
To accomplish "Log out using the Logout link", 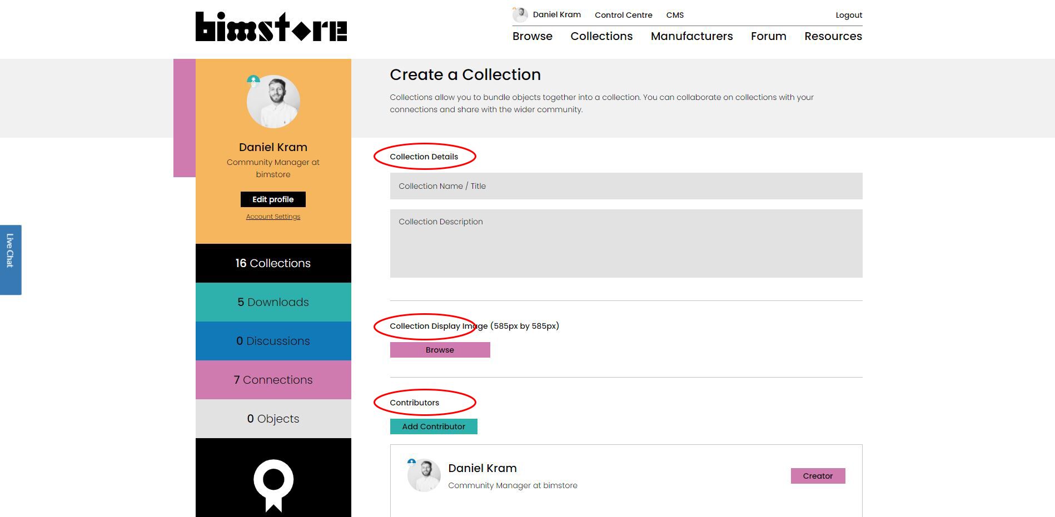I will tap(849, 15).
